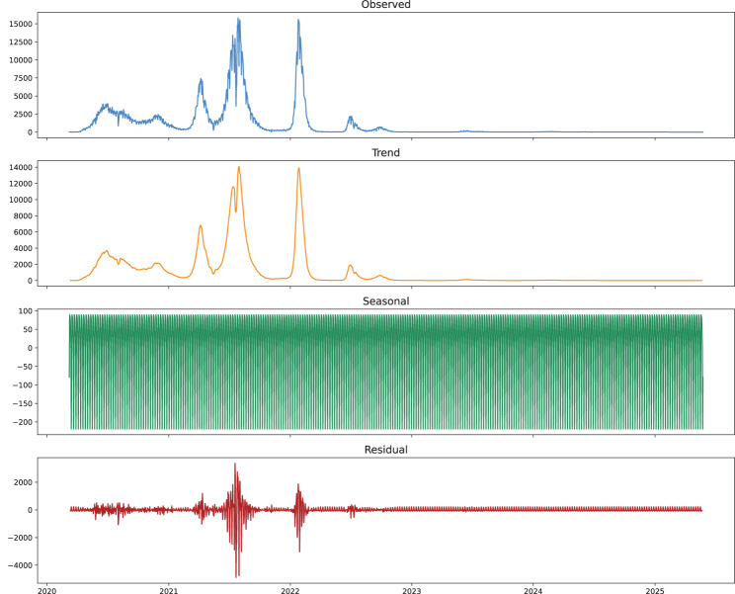Click the 7500 label on Observed axis
The height and width of the screenshot is (594, 735).
pyautogui.click(x=23, y=78)
